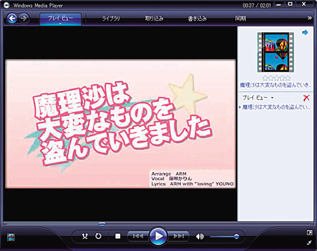
Task: Open the プレイ ビュー list pane dropdown
Action: 258,98
